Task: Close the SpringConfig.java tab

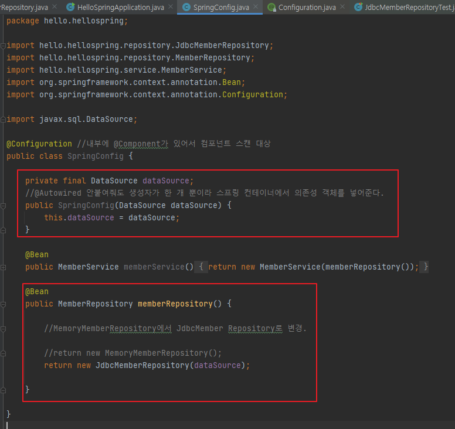Action: click(256, 6)
